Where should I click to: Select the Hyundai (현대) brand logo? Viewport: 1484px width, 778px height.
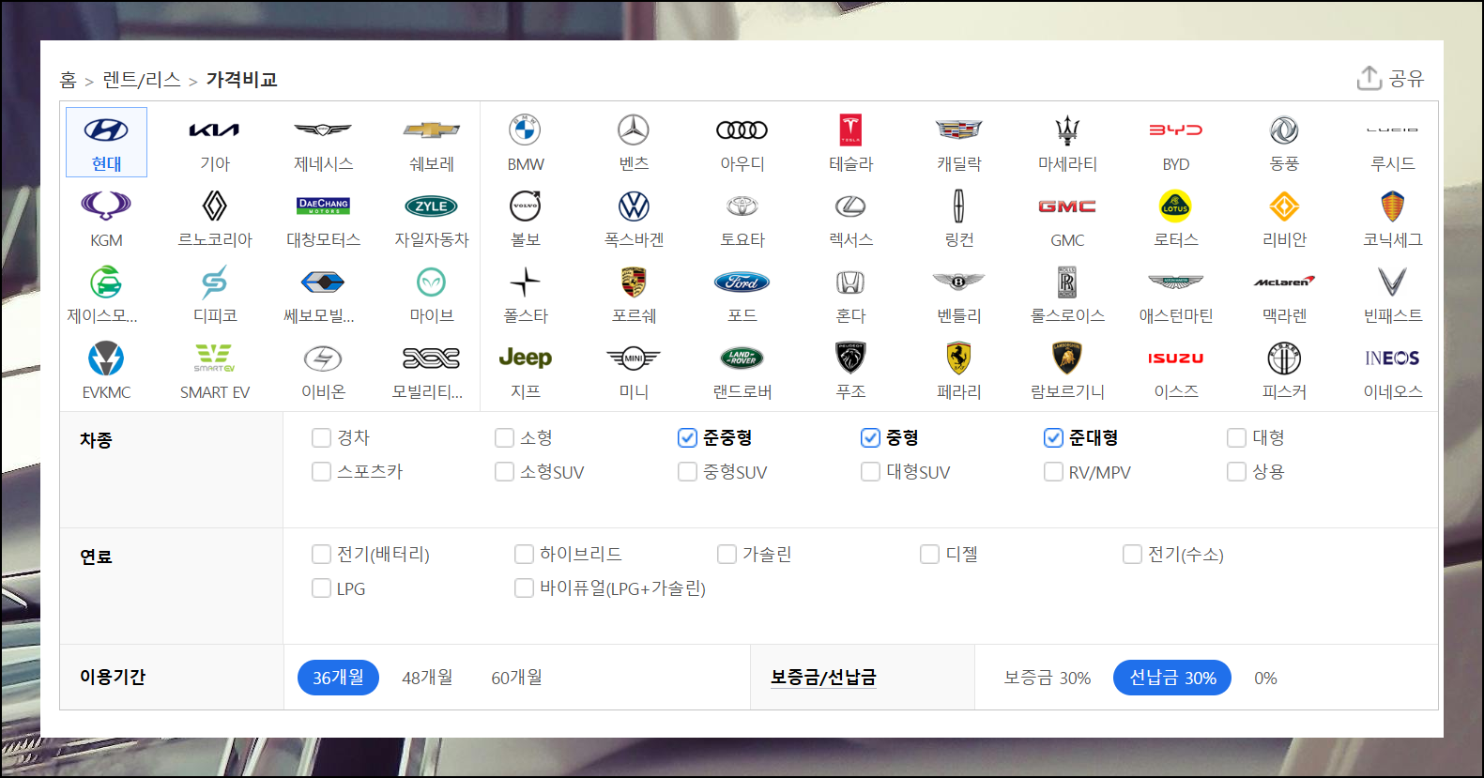106,130
